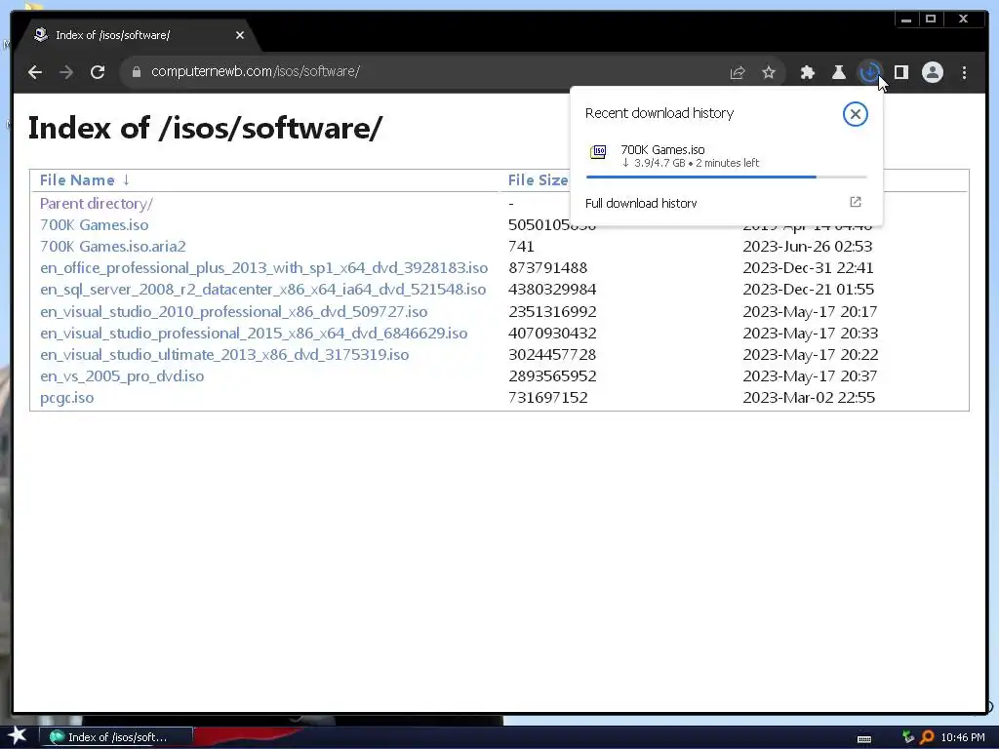Viewport: 999px width, 749px height.
Task: Close the Index of /isos/software/ tab
Action: (x=240, y=35)
